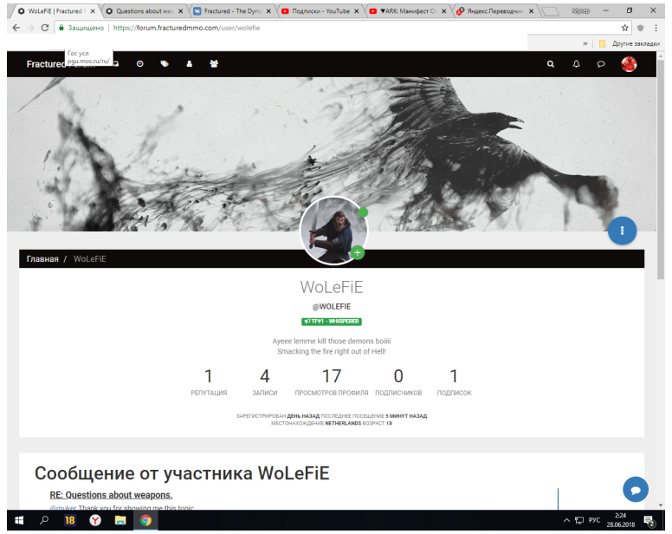Switch to the 'Questions about we...' browser tab
This screenshot has height=534, width=672.
(x=144, y=11)
